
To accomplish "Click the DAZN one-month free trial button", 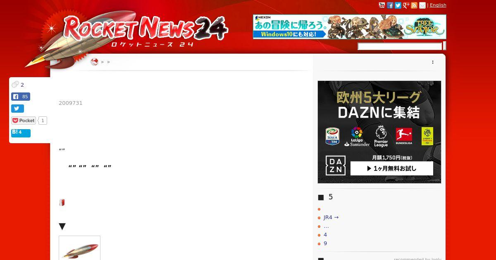I will (392, 168).
